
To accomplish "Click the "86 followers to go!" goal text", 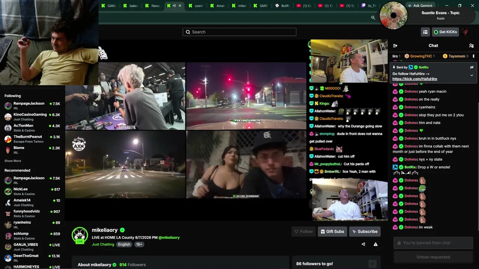I will pyautogui.click(x=314, y=264).
